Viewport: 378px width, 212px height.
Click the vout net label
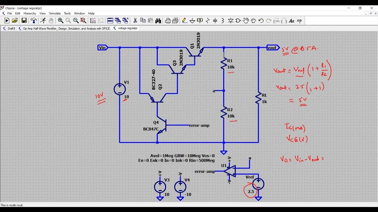(273, 48)
